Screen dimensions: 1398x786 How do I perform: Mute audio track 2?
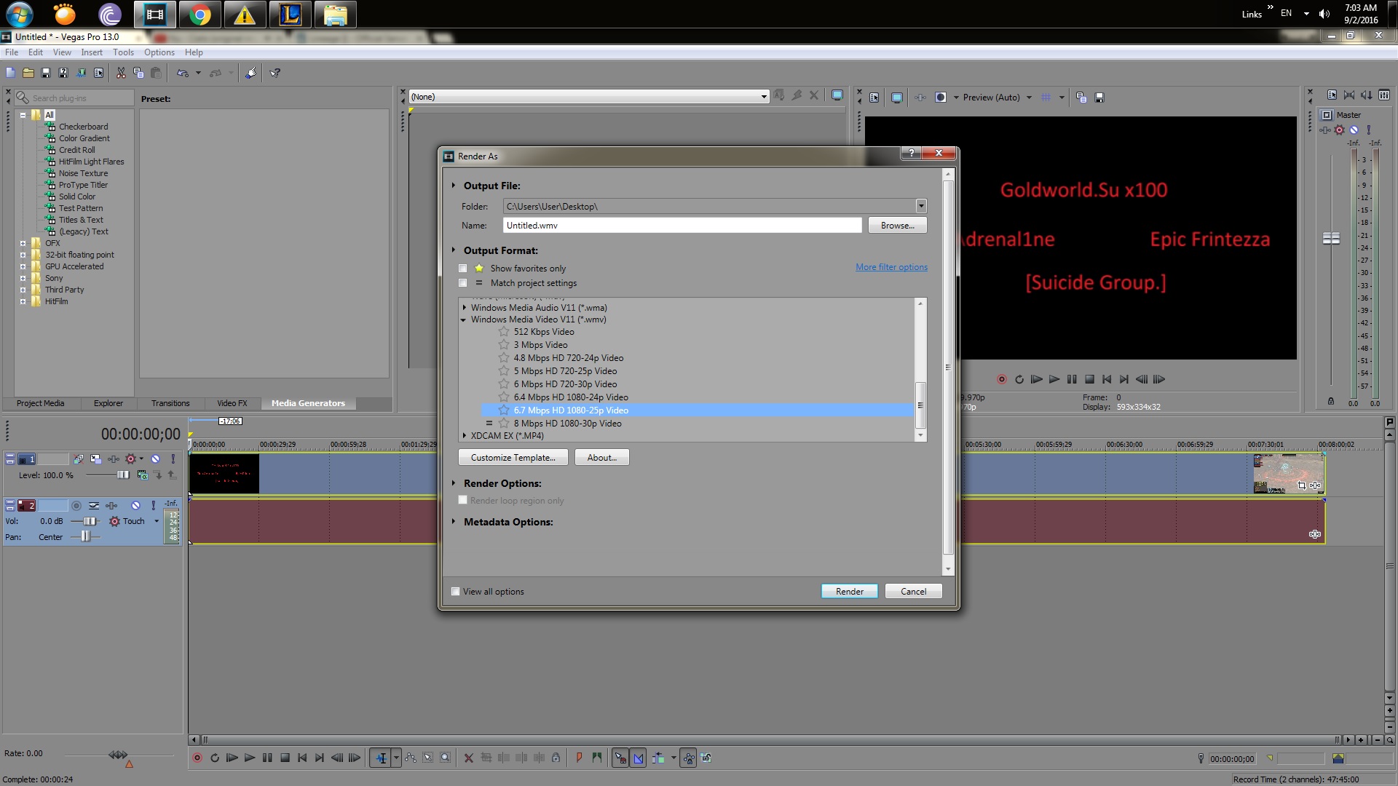135,505
